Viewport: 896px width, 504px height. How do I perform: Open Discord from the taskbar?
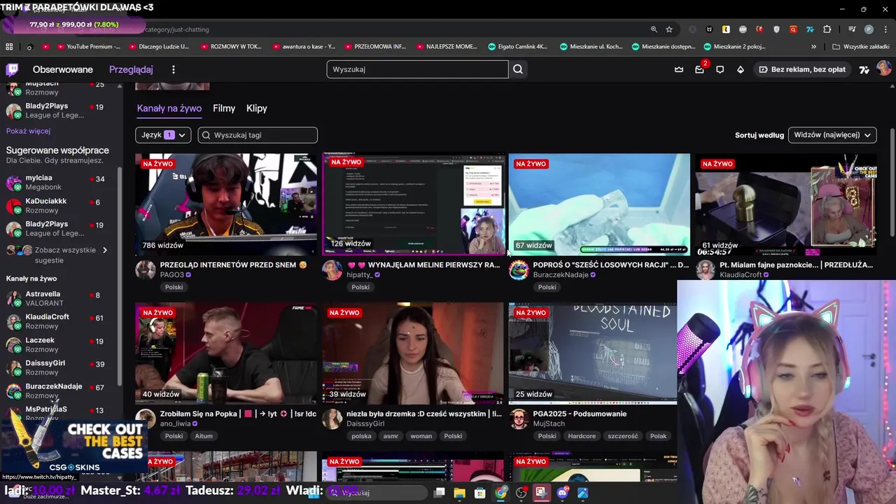pyautogui.click(x=562, y=493)
